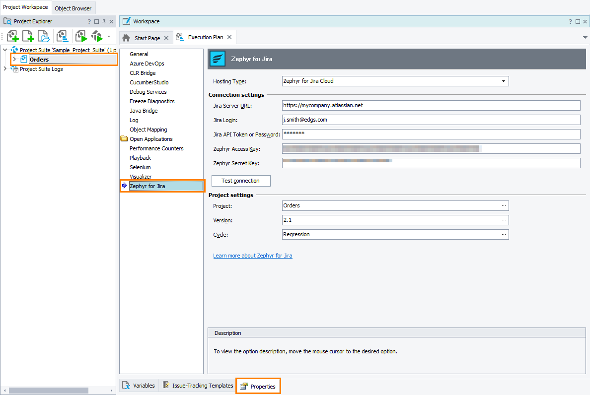Open the Learn more about Zephyr link

point(253,255)
